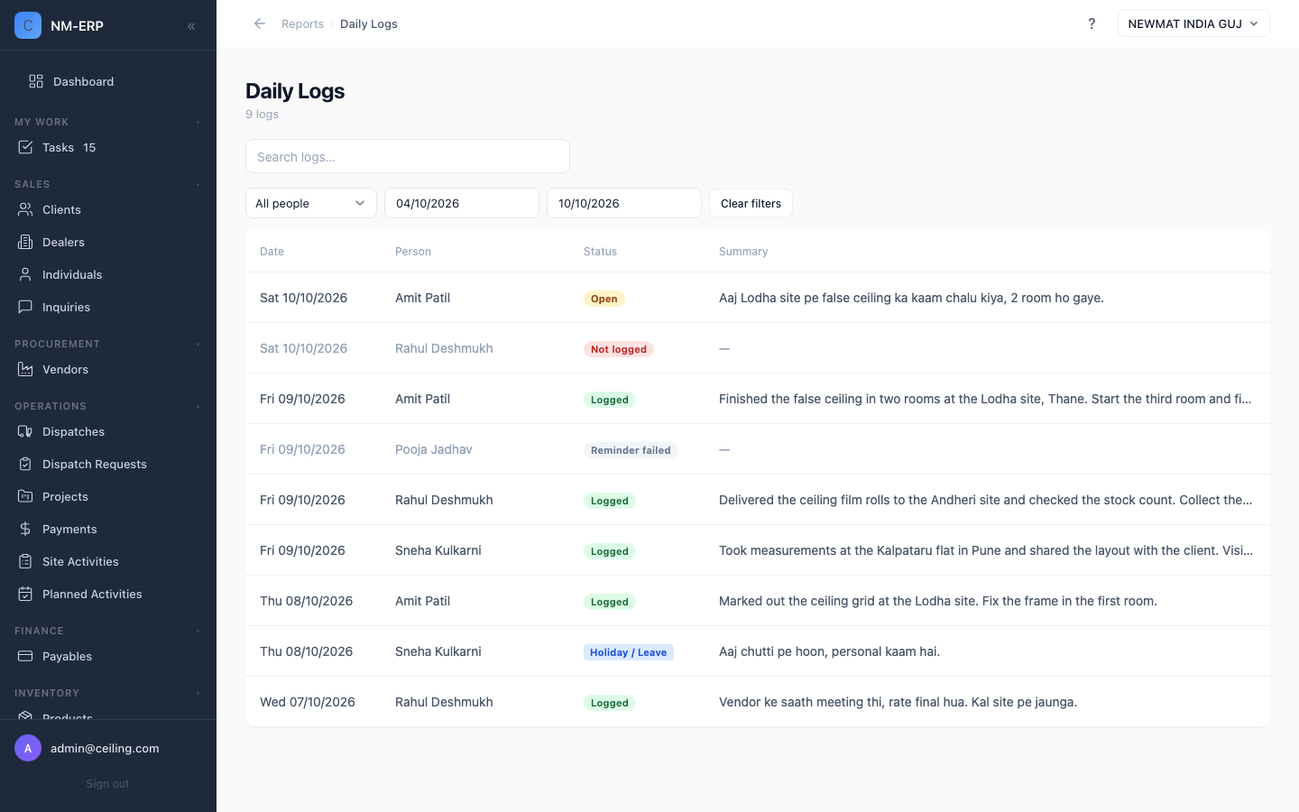The width and height of the screenshot is (1299, 812).
Task: Collapse the MY WORK sidebar section
Action: click(198, 123)
